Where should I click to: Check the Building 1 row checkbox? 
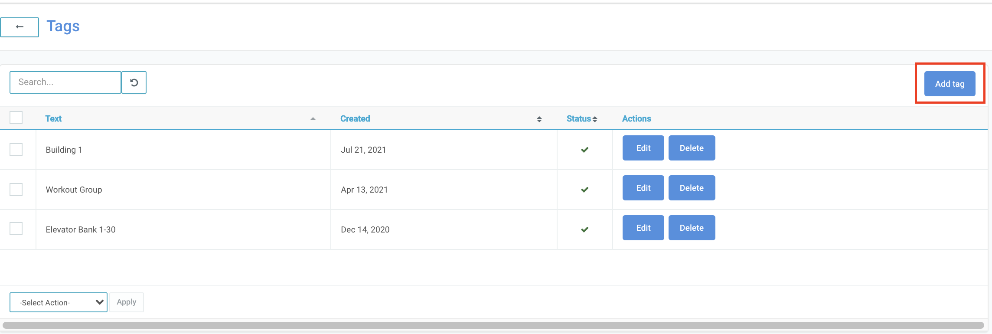point(16,150)
